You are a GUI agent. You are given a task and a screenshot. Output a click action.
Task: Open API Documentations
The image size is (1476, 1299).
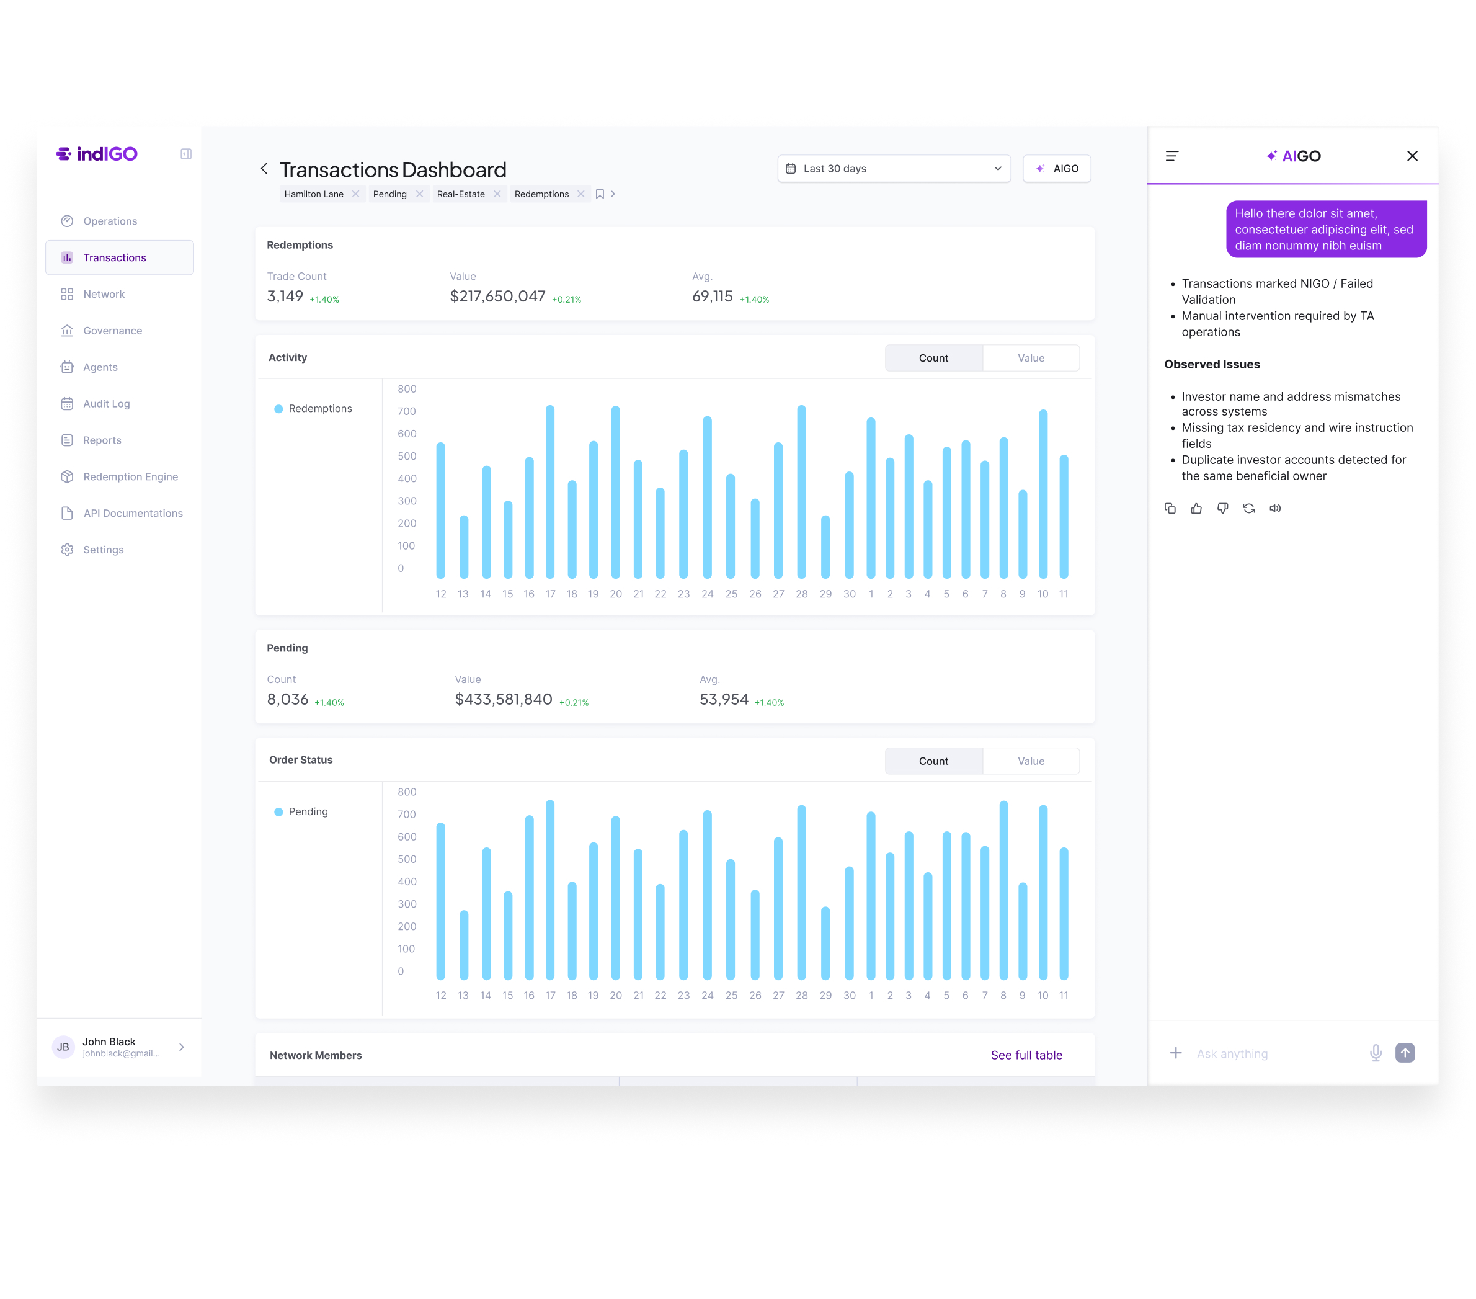(x=120, y=513)
